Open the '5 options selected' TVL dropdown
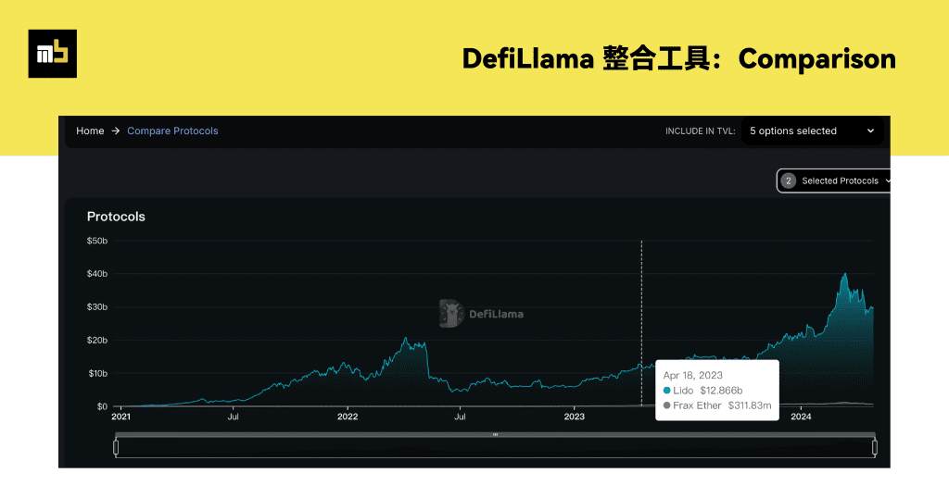 pos(812,131)
